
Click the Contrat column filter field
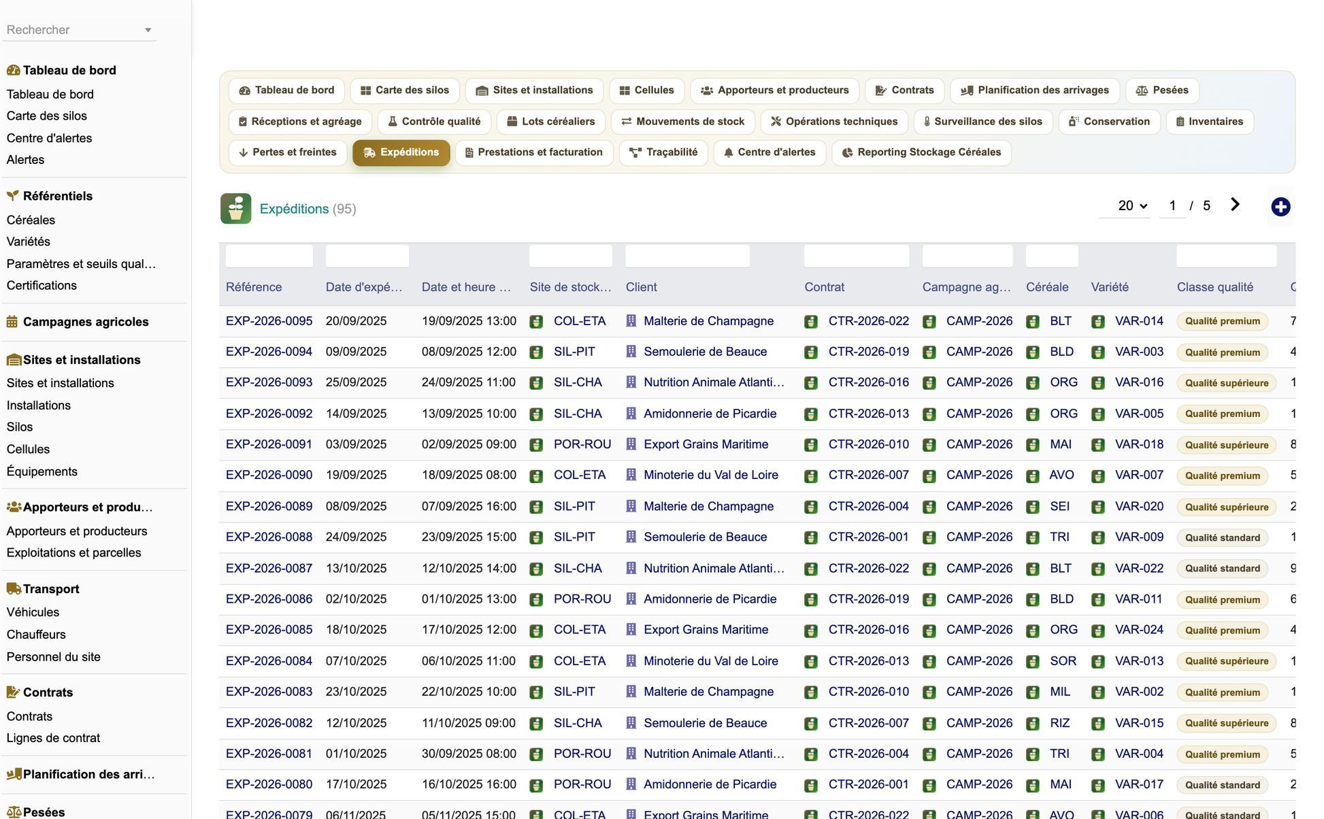[857, 256]
